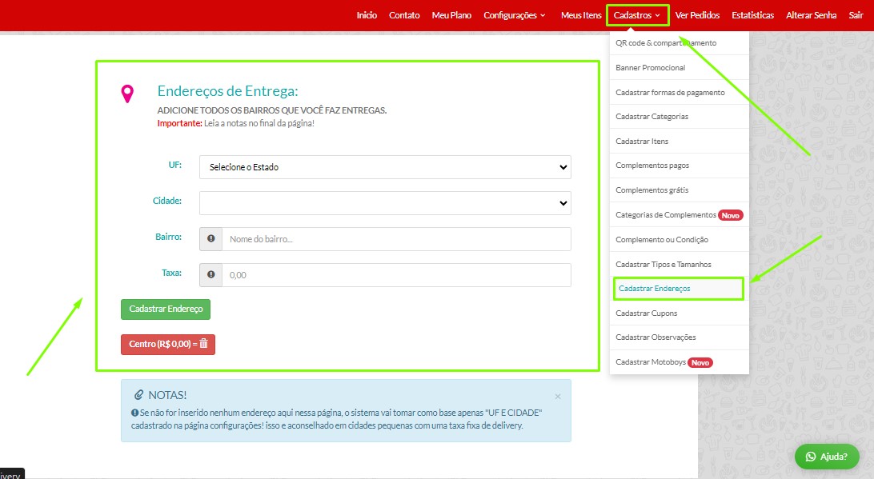Open Ver Pedidos in top navigation

pos(697,15)
